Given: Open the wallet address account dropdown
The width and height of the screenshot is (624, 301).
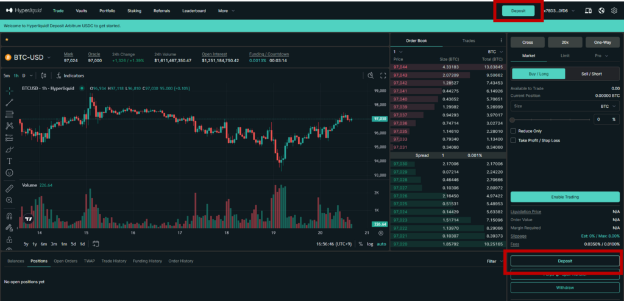Looking at the screenshot, I should click(x=559, y=11).
